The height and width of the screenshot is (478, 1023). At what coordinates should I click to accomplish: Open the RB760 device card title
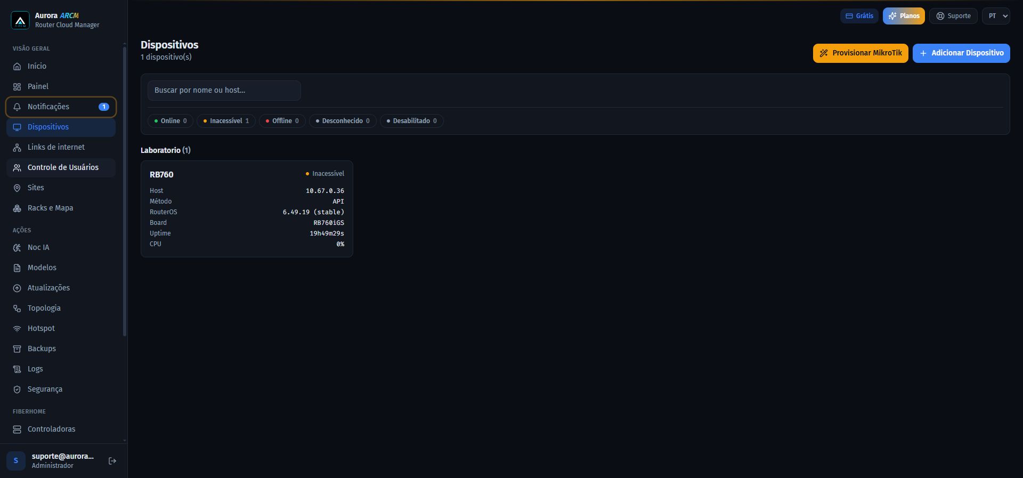coord(161,175)
